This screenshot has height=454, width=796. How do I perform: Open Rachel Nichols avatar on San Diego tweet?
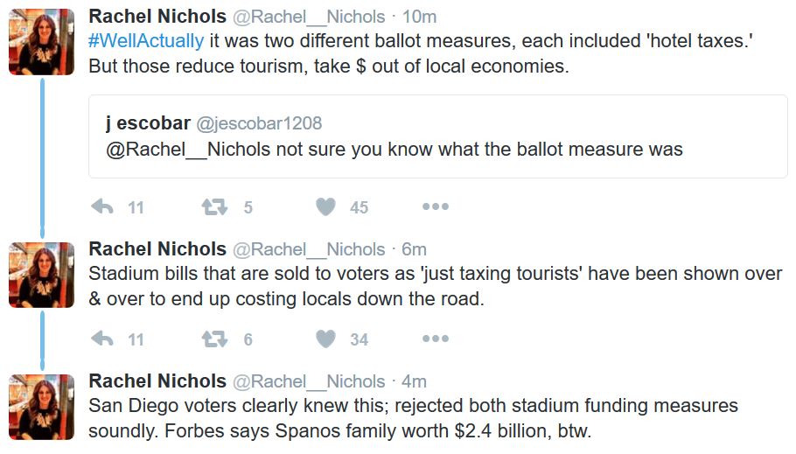click(42, 407)
